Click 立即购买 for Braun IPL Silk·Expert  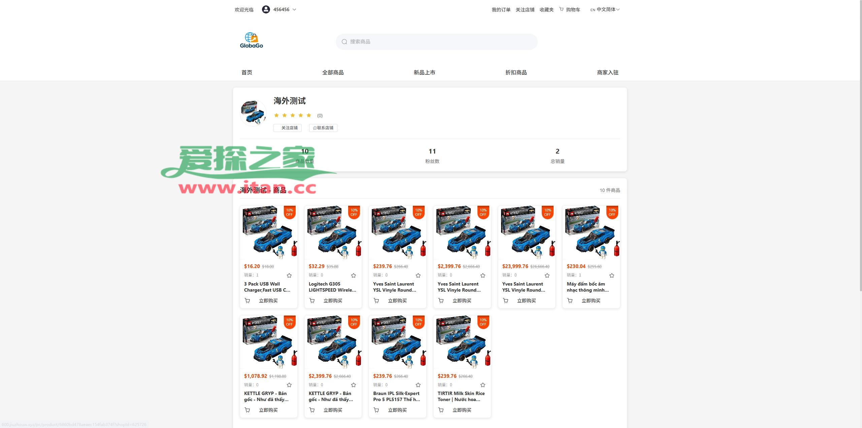(397, 410)
